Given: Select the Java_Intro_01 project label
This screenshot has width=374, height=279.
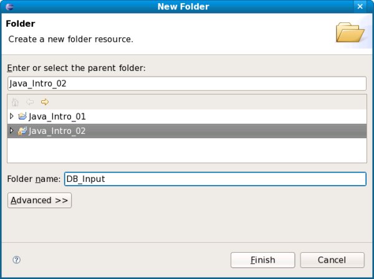Looking at the screenshot, I should (57, 116).
